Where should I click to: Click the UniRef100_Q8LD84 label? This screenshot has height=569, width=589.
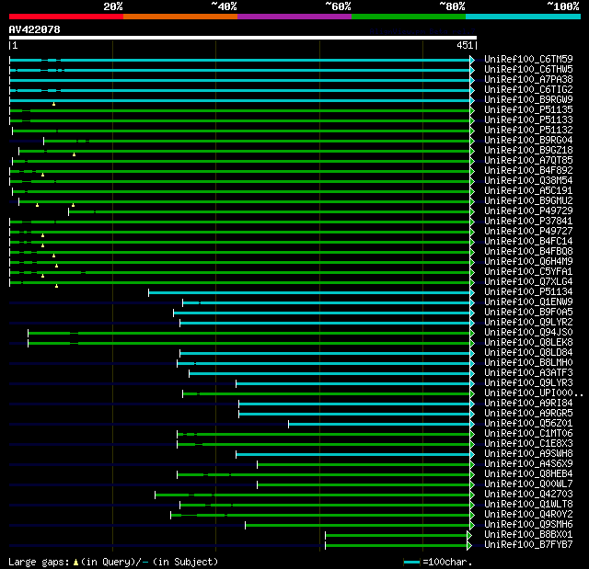coord(528,353)
